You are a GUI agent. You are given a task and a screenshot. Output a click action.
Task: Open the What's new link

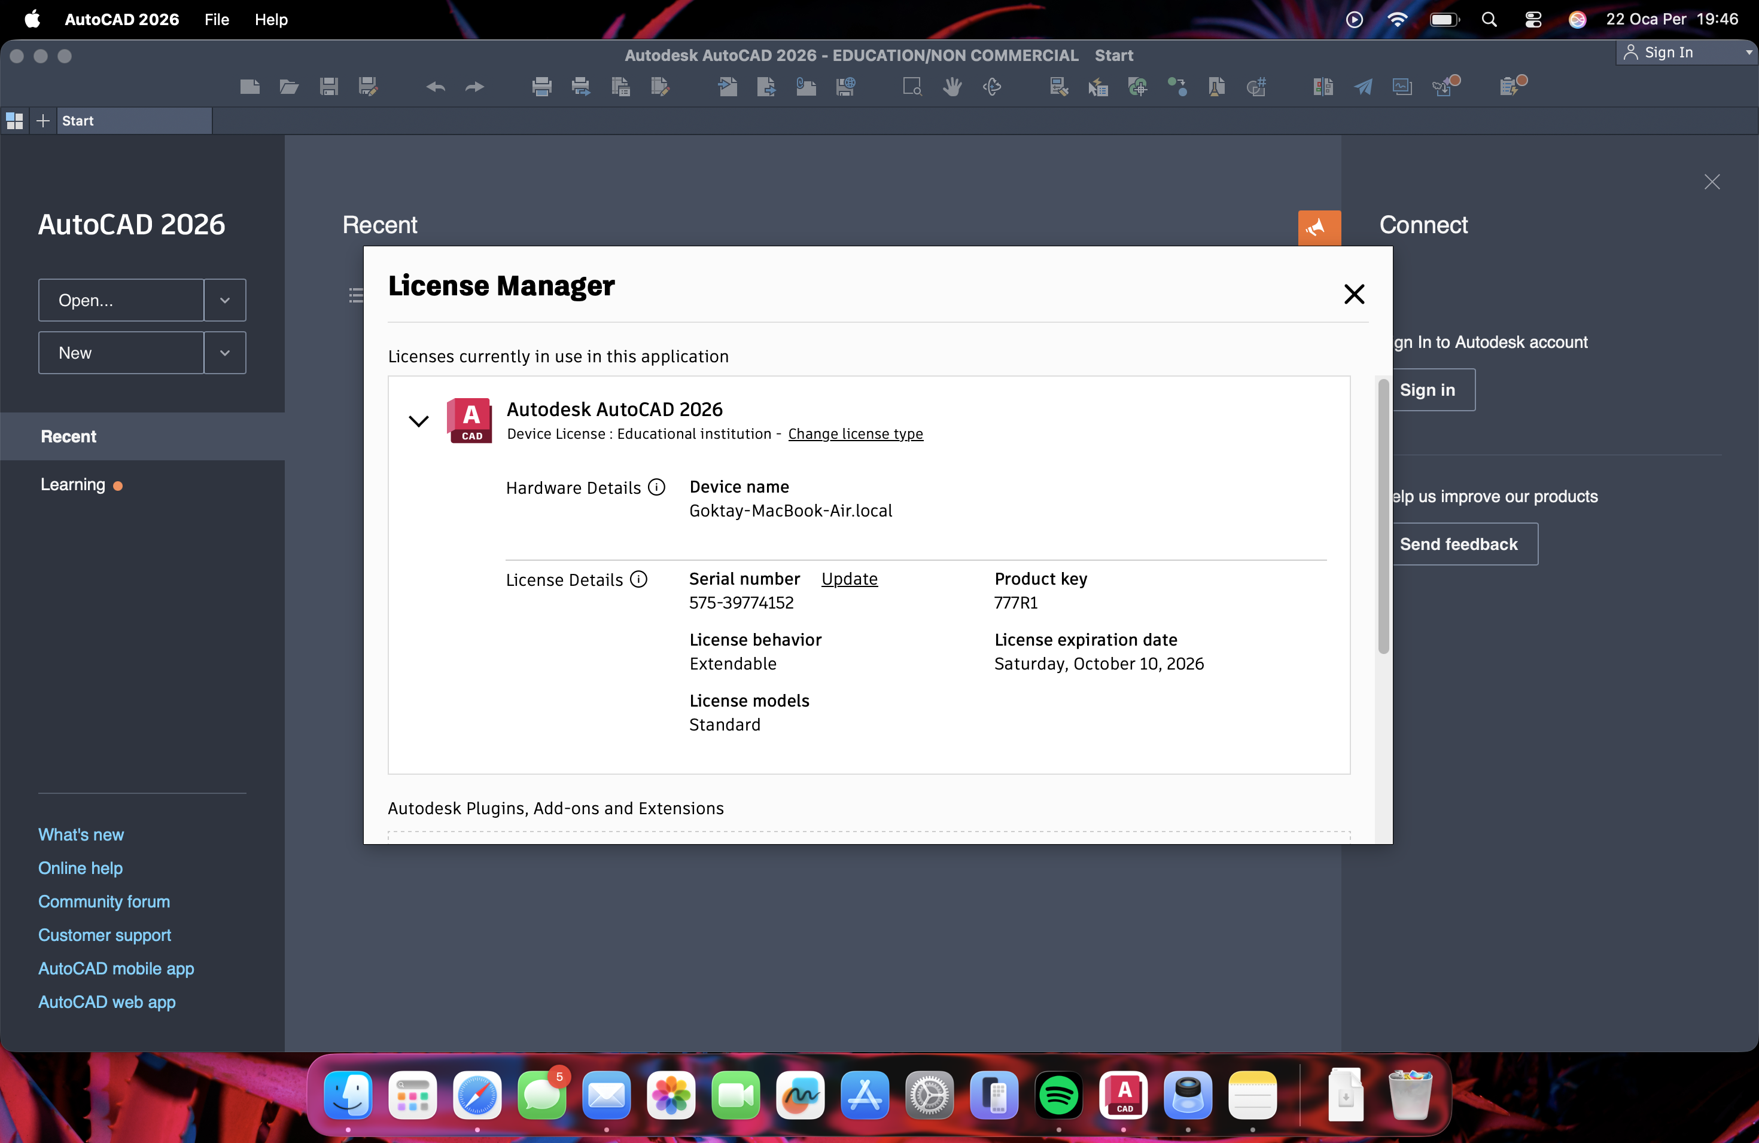(x=81, y=835)
